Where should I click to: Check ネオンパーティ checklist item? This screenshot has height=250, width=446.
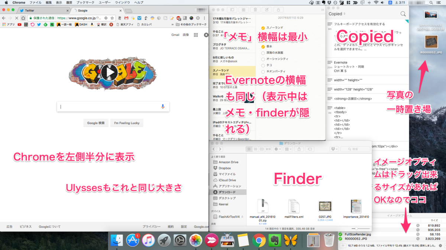click(263, 71)
